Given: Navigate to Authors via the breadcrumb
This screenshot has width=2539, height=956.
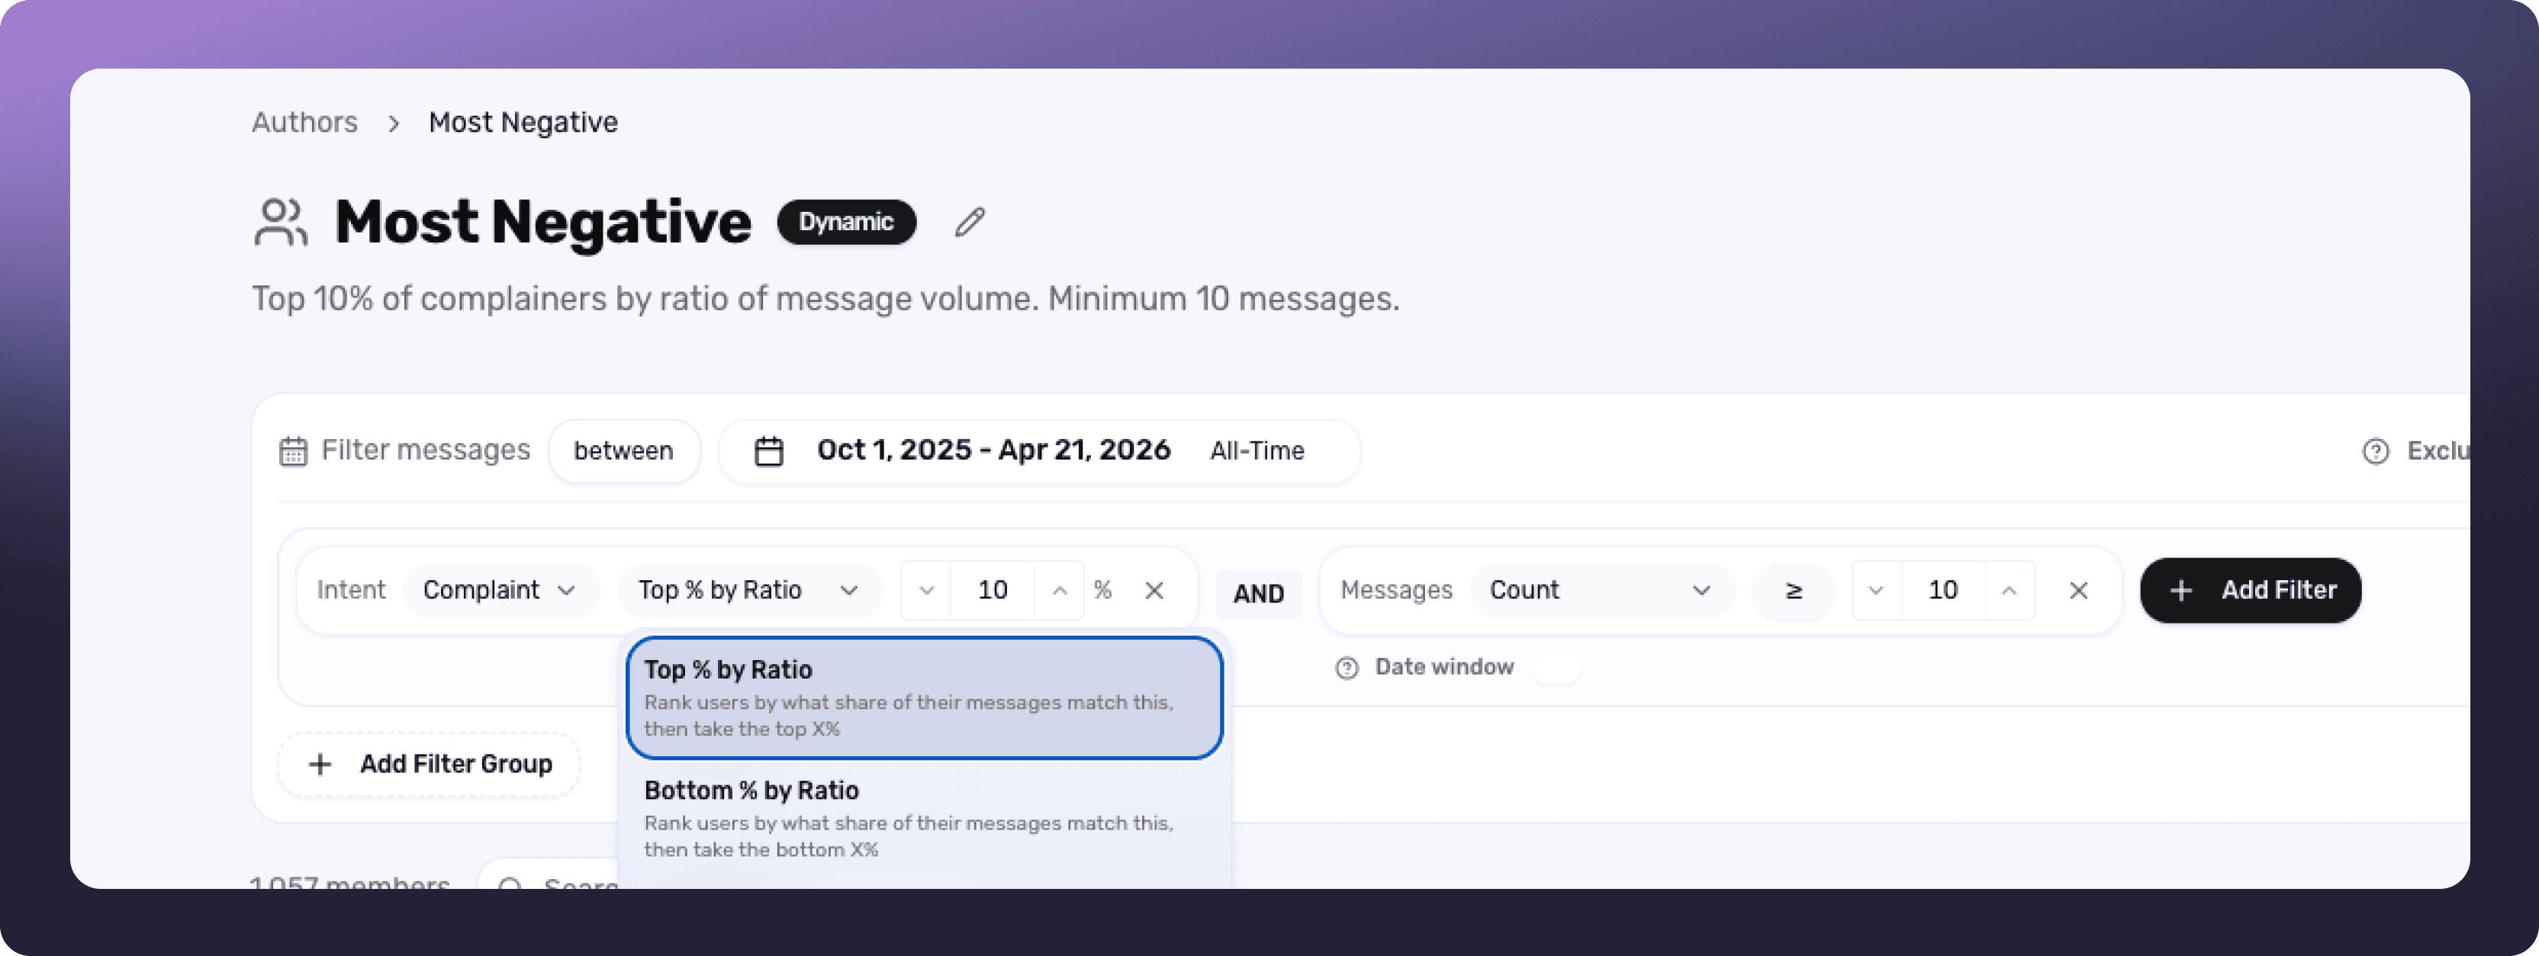Looking at the screenshot, I should pyautogui.click(x=304, y=122).
